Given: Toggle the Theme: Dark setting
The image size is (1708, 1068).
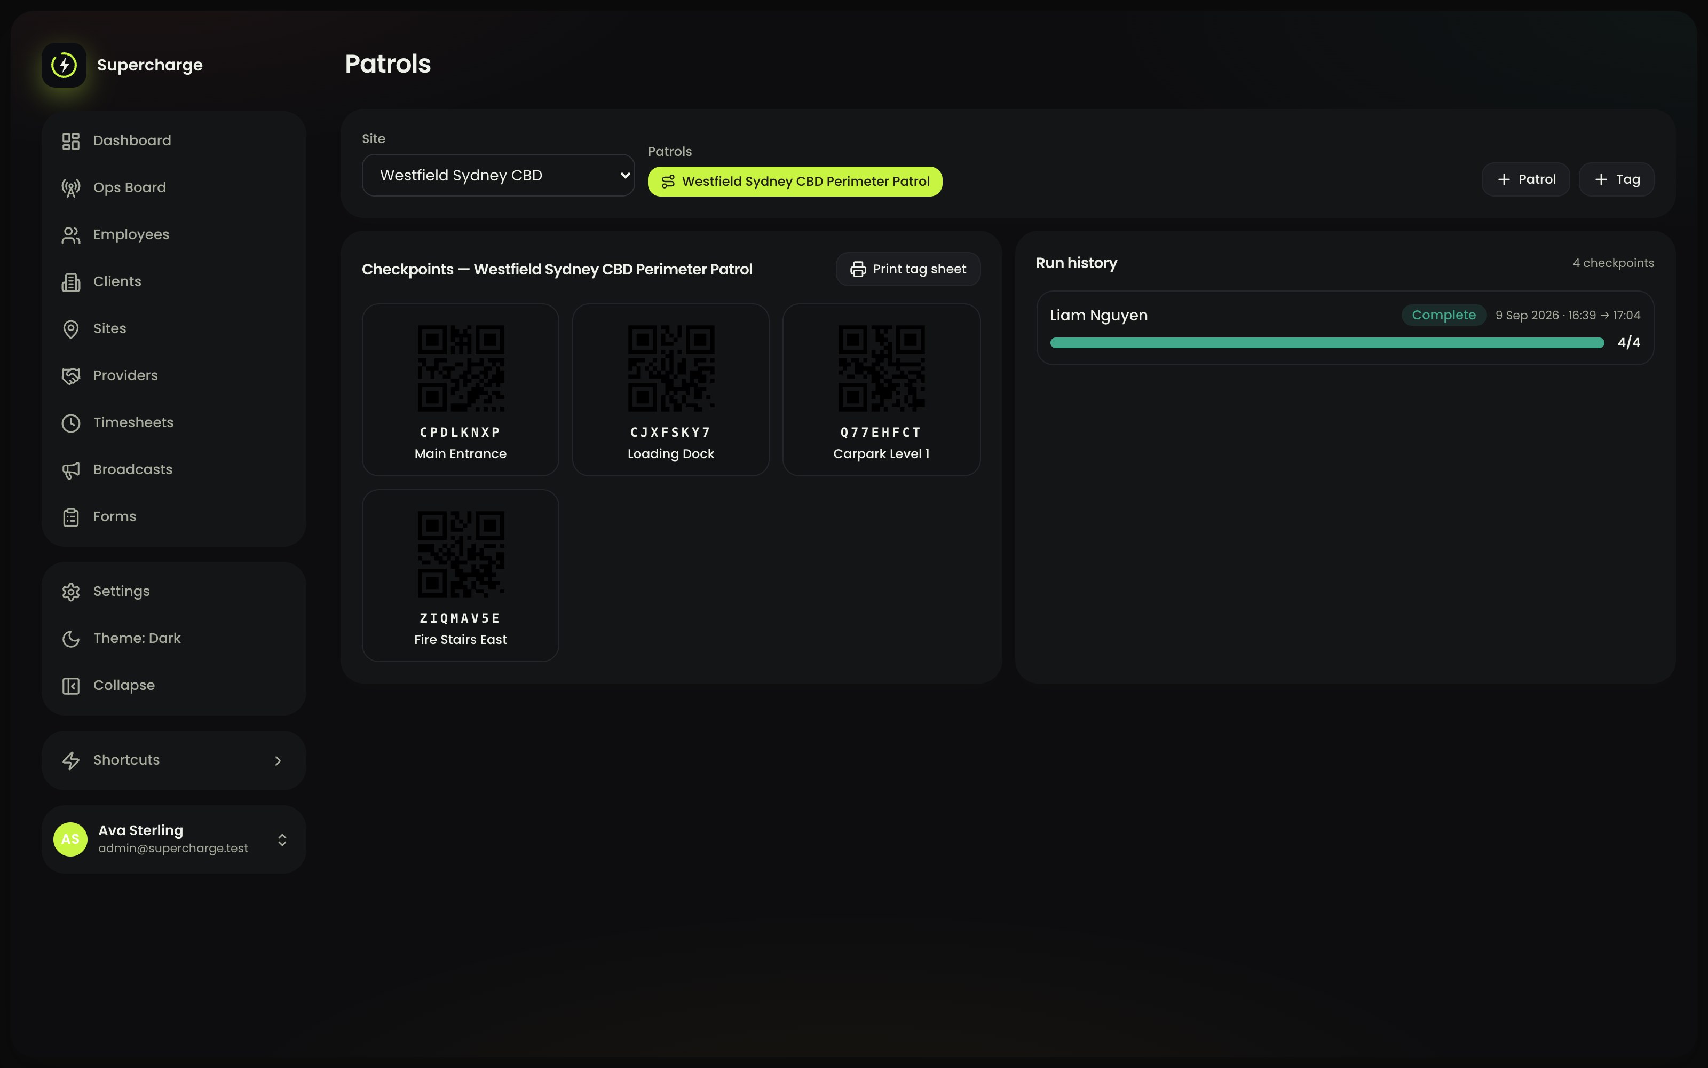Looking at the screenshot, I should click(173, 639).
